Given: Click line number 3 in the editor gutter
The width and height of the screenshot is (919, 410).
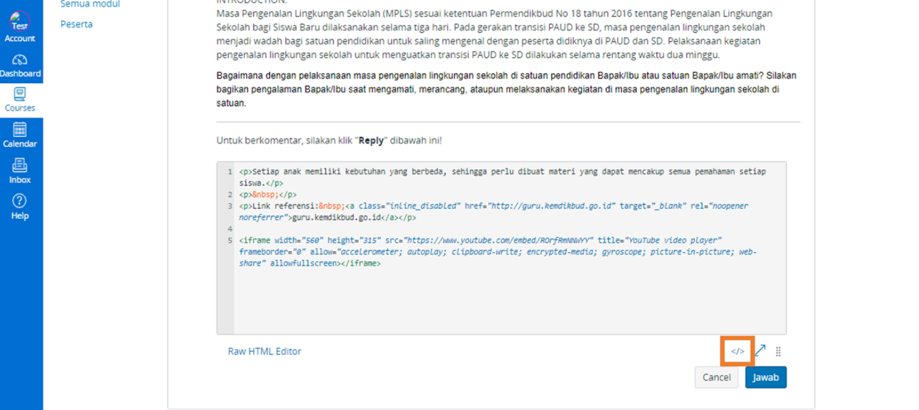Looking at the screenshot, I should [x=229, y=206].
